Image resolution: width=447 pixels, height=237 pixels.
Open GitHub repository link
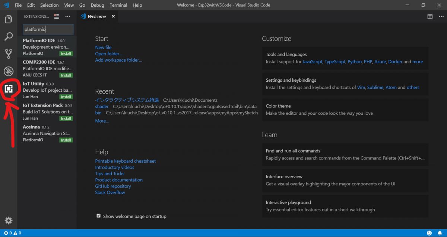pyautogui.click(x=113, y=186)
